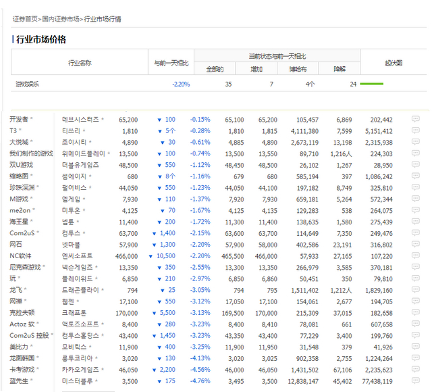Viewport: 432px width, 392px height.
Task: Open the comment icon for the T3 row
Action: (416, 130)
